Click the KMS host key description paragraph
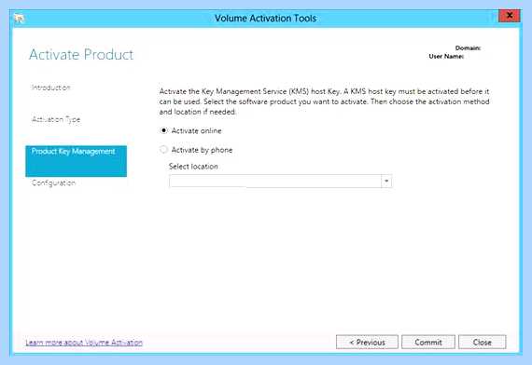This screenshot has width=532, height=365. click(x=324, y=101)
